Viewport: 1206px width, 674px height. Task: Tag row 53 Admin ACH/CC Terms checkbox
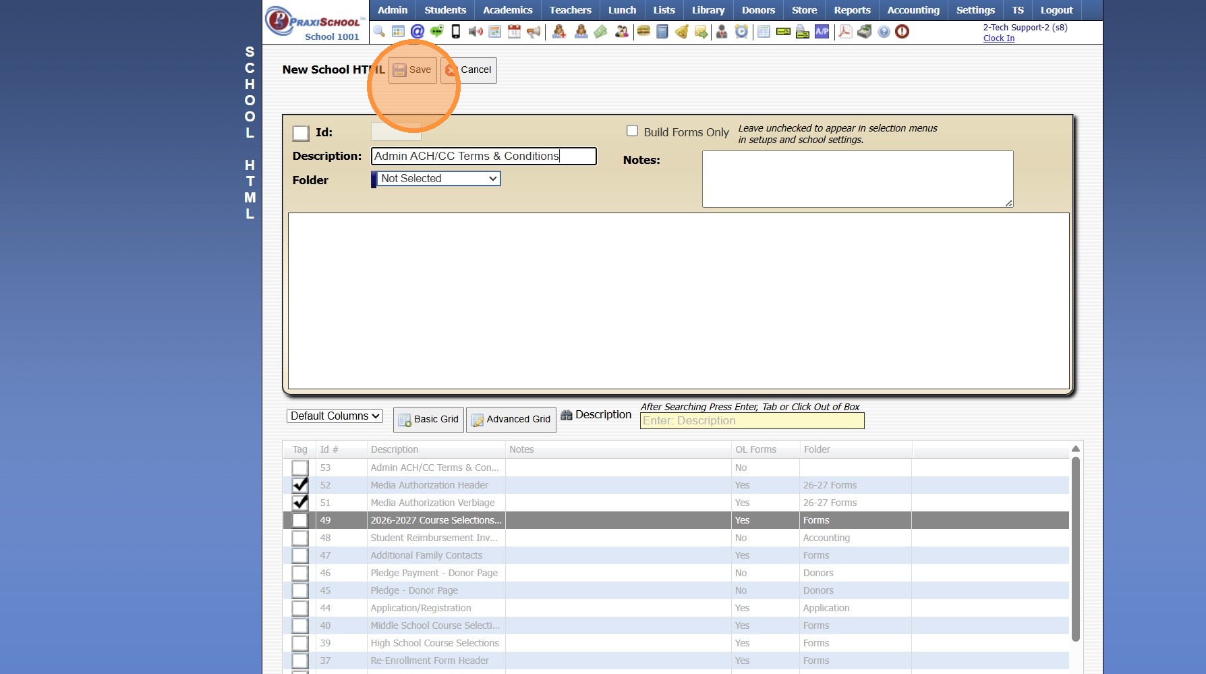click(300, 468)
